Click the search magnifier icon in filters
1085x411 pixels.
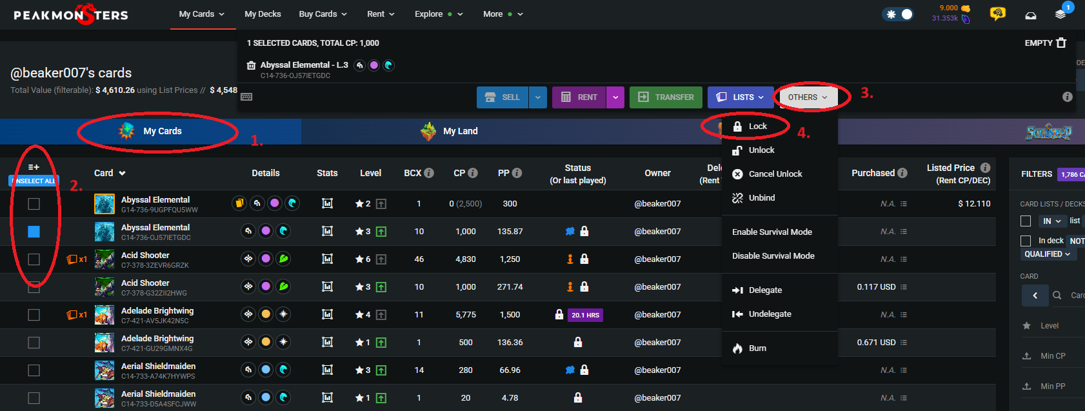[x=1057, y=296]
